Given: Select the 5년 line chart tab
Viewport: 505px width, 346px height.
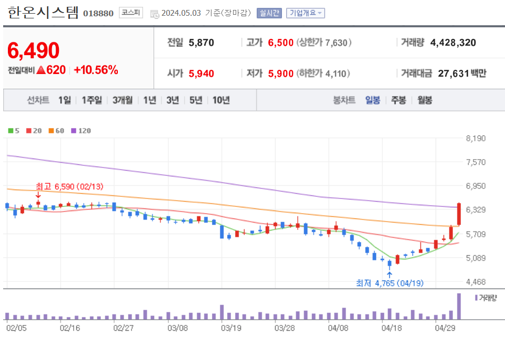Looking at the screenshot, I should point(196,100).
